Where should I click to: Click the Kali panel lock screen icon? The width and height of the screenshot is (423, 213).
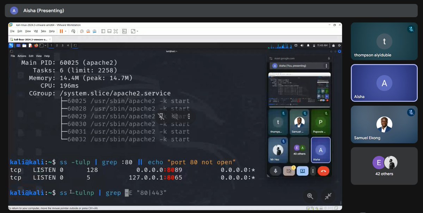(333, 45)
